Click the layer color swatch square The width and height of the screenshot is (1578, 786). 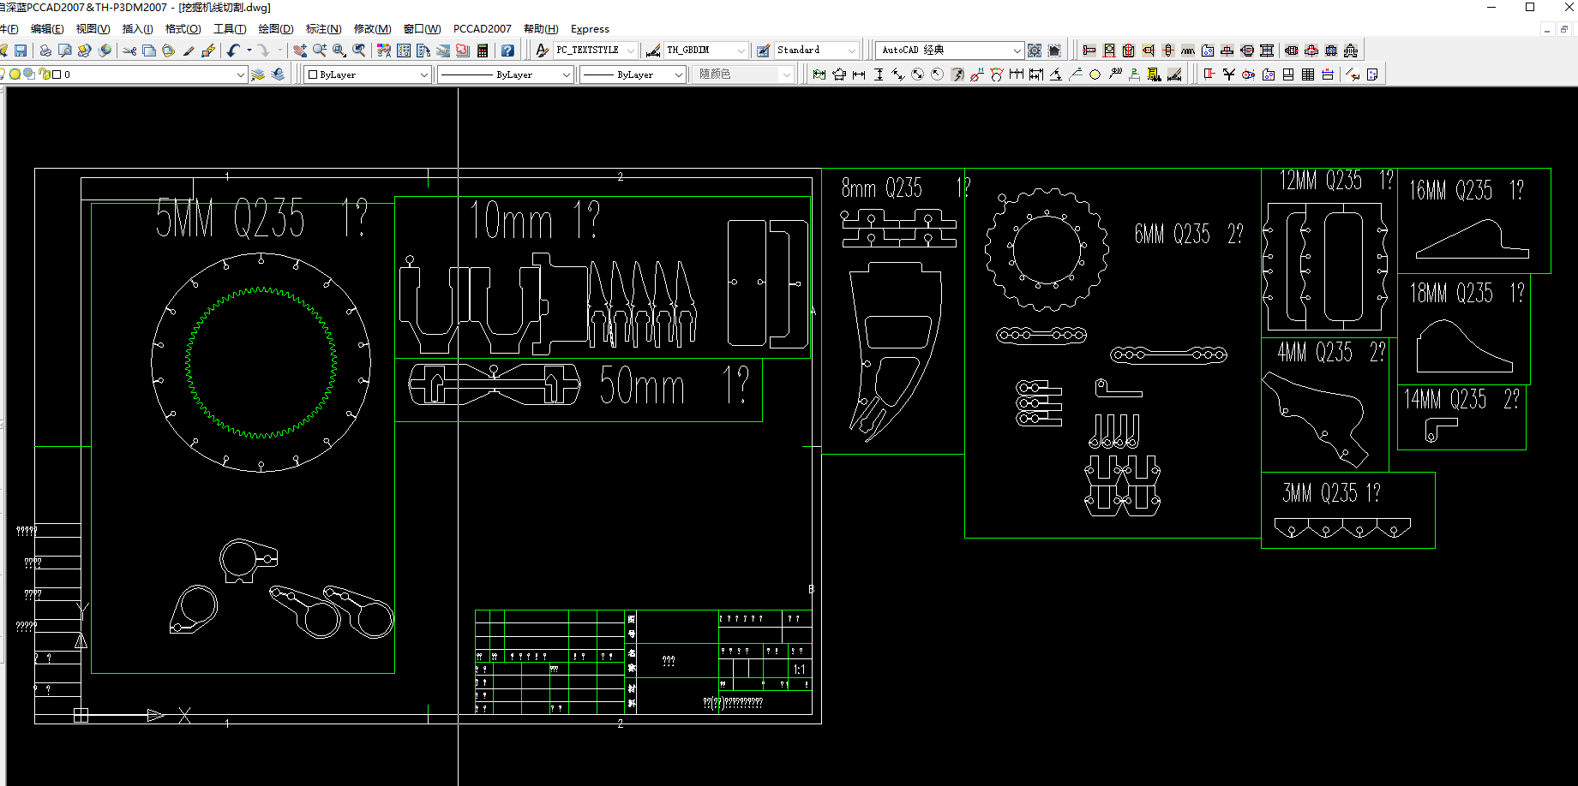(57, 74)
